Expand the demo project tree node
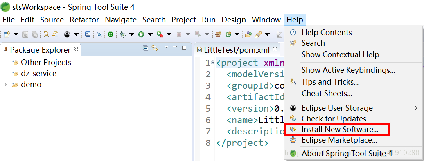The width and height of the screenshot is (424, 161). (6, 85)
